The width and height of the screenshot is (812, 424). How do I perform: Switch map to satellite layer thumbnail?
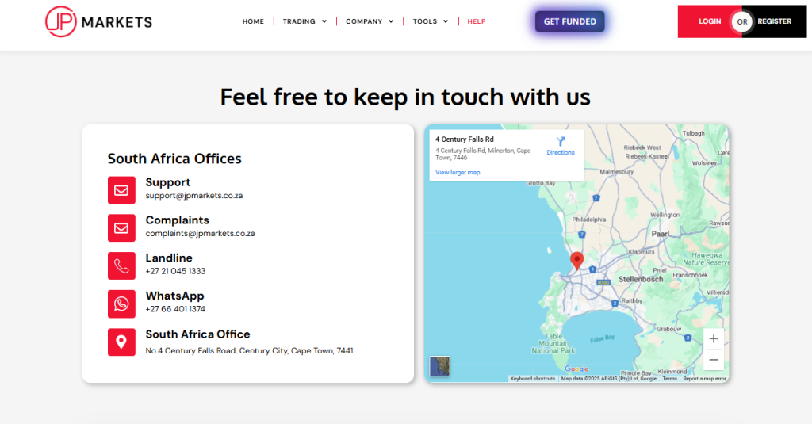[x=439, y=366]
